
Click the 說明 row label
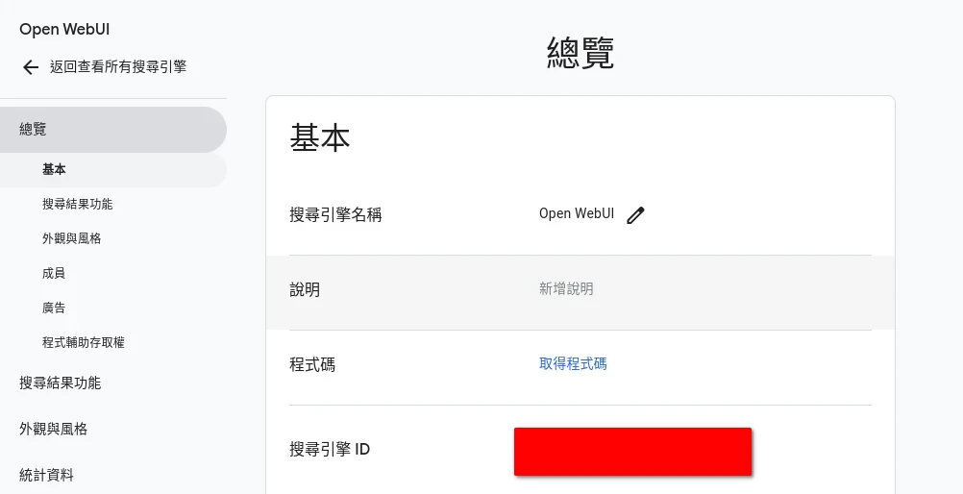coord(305,289)
